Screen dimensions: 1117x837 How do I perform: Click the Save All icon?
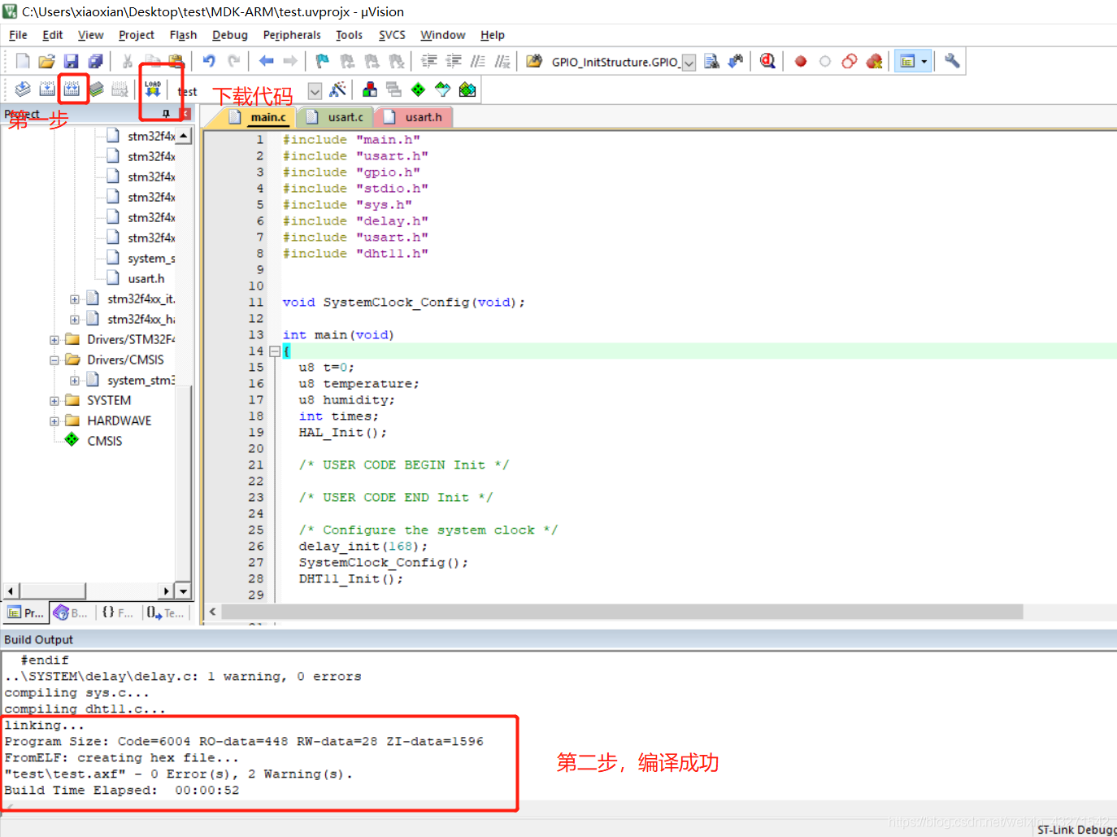coord(96,61)
